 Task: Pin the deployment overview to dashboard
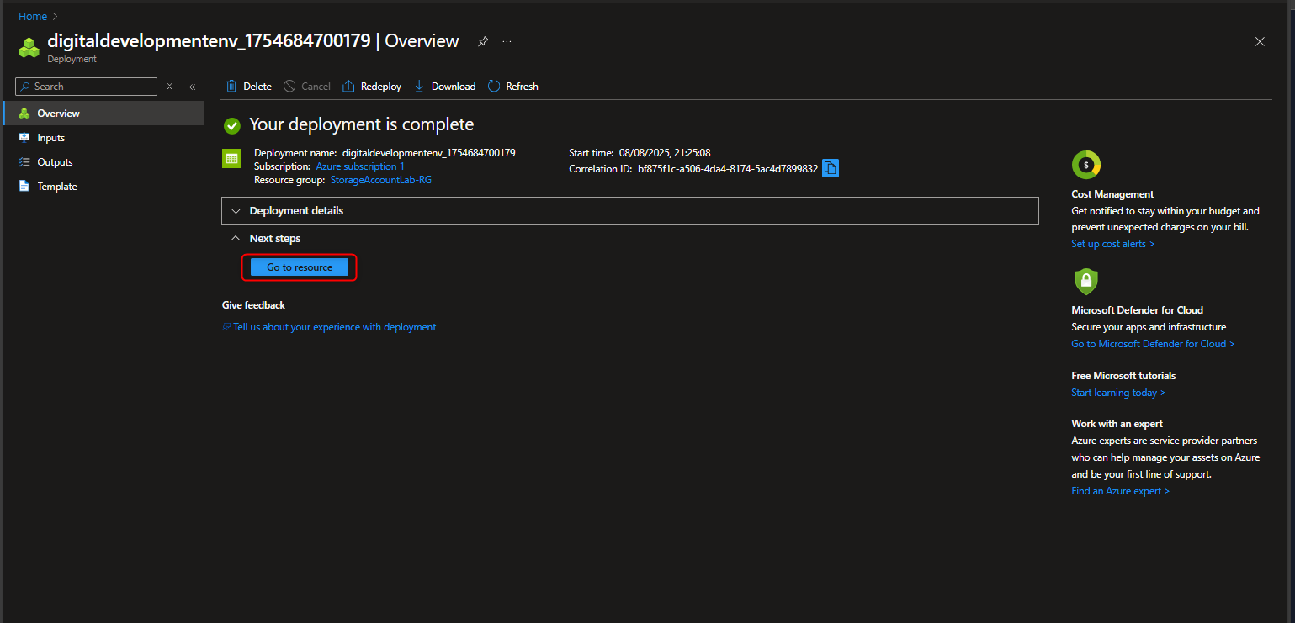482,41
